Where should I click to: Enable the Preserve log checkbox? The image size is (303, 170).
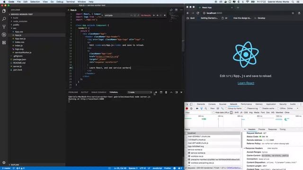[x=245, y=109]
